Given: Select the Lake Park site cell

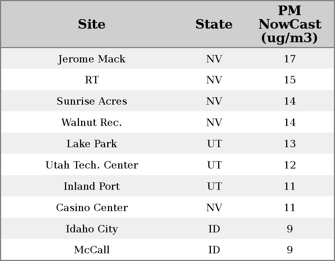Looking at the screenshot, I should pos(91,144).
